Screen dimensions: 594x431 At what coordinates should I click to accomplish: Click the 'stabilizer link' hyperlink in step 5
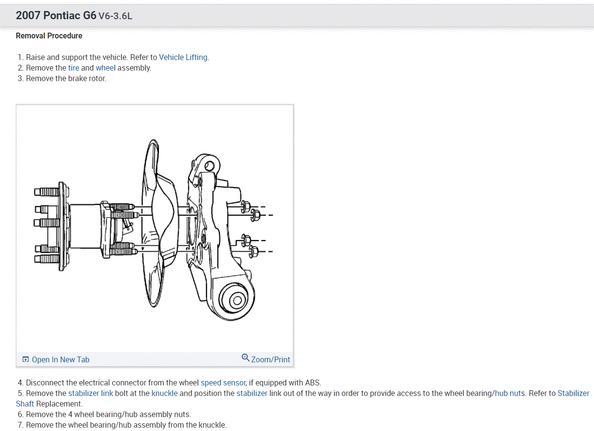click(91, 393)
